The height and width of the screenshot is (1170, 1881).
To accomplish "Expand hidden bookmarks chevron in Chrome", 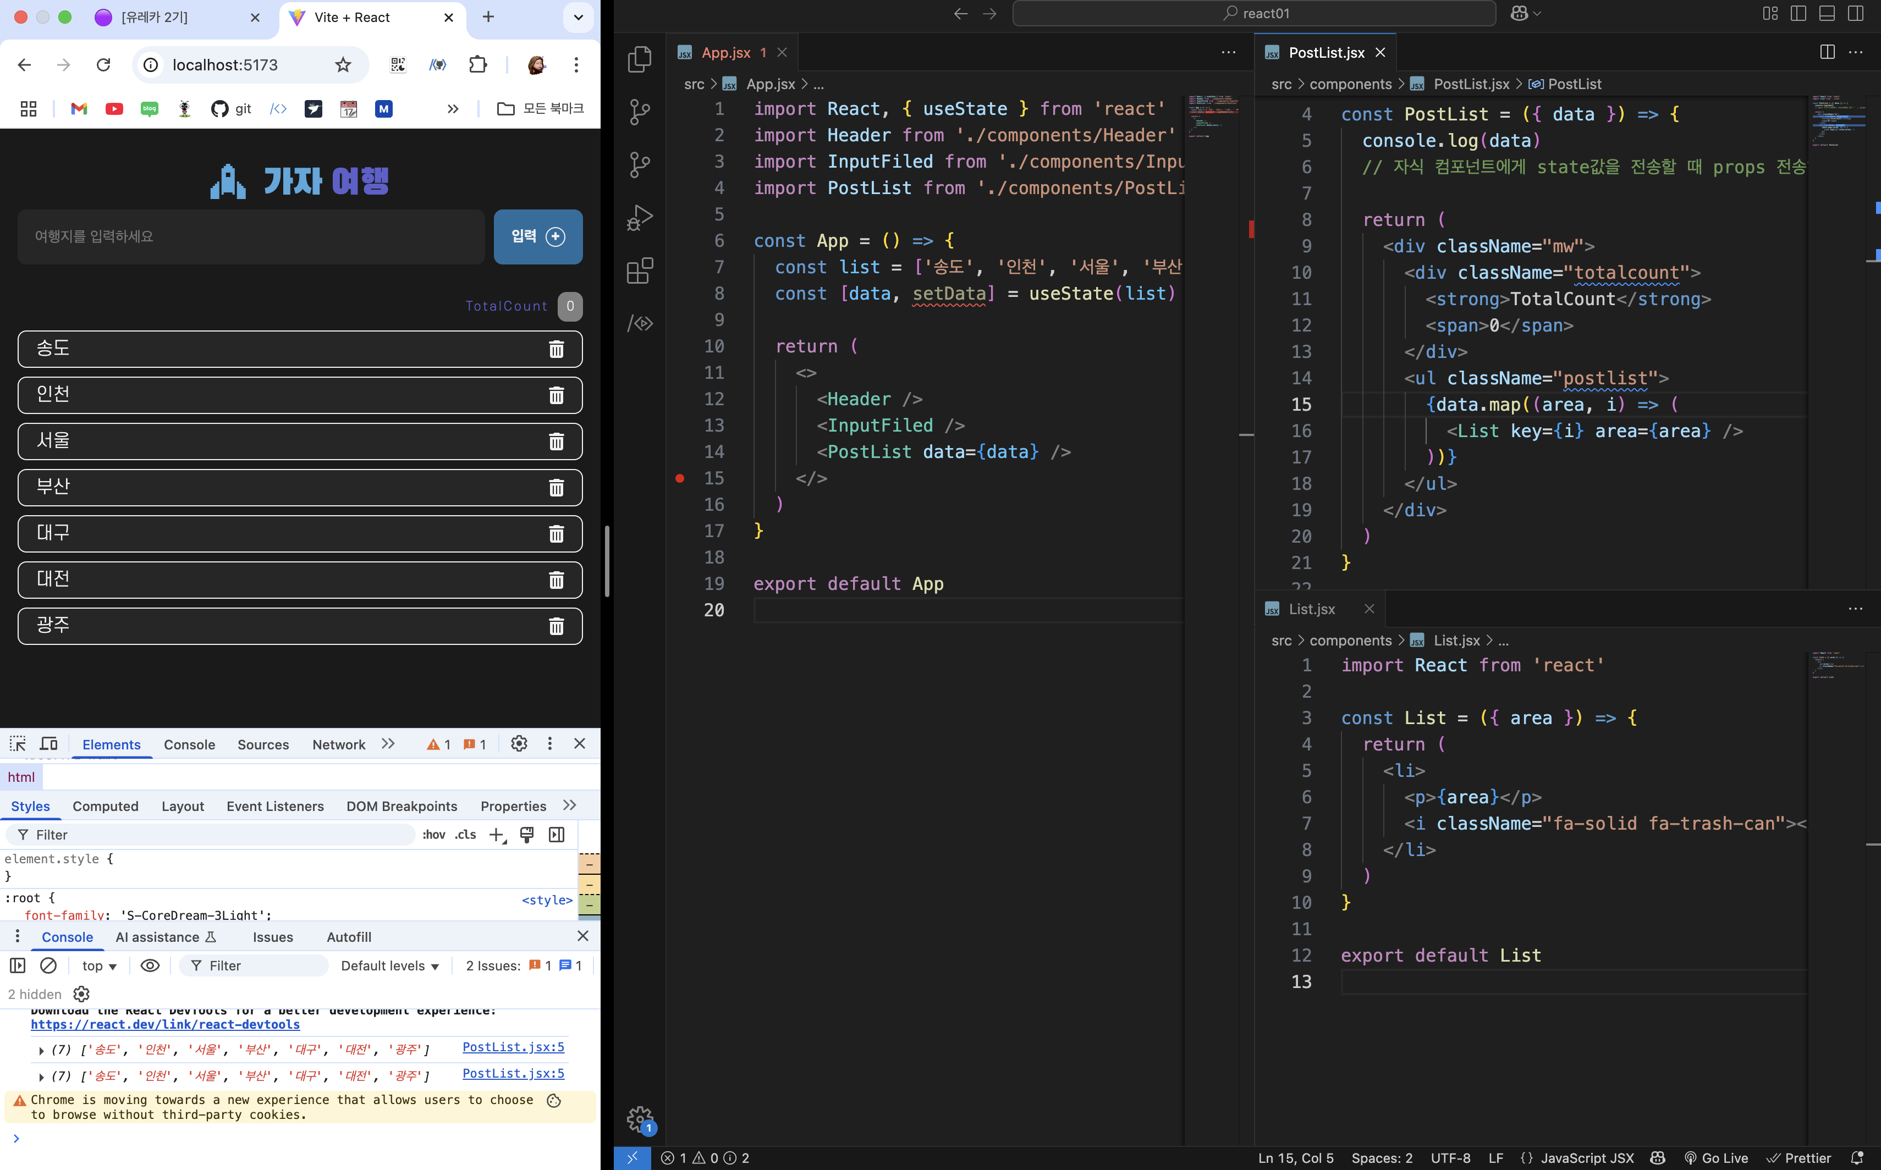I will [x=453, y=108].
